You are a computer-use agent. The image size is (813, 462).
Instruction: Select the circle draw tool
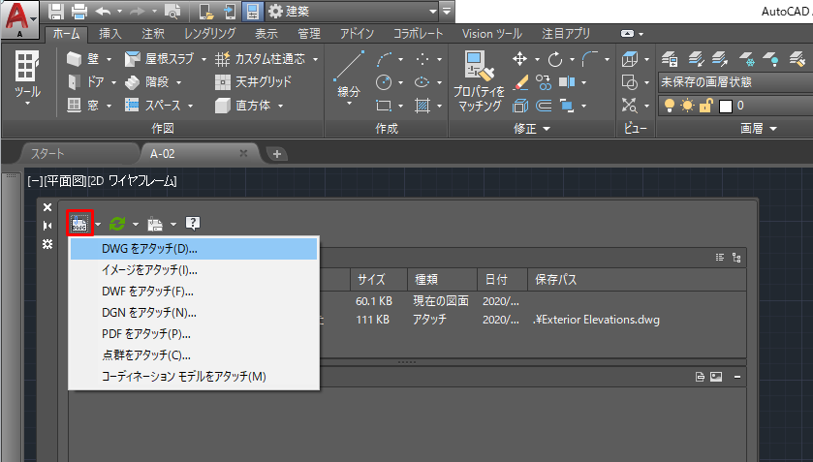384,82
